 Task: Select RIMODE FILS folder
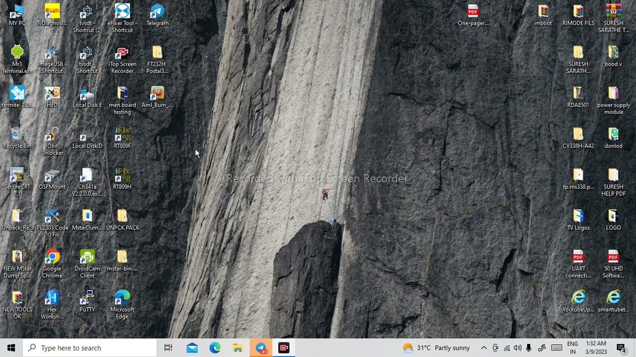(x=578, y=15)
